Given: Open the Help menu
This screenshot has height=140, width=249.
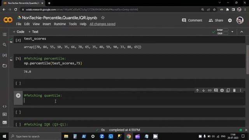Looking at the screenshot, I should click(x=83, y=24).
